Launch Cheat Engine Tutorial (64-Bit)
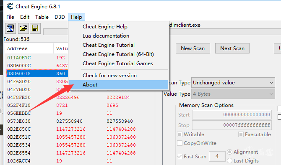The image size is (281, 165). point(119,54)
